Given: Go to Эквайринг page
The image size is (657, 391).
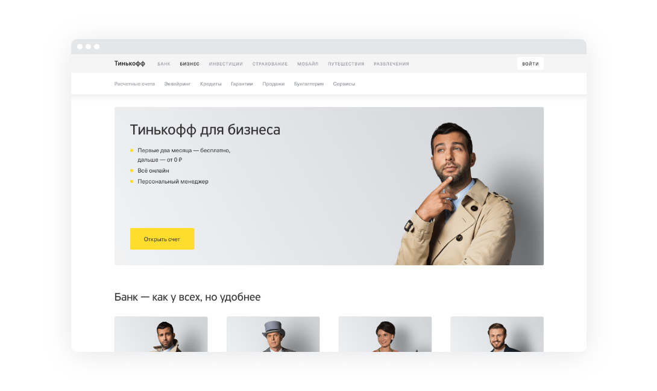Looking at the screenshot, I should (177, 84).
